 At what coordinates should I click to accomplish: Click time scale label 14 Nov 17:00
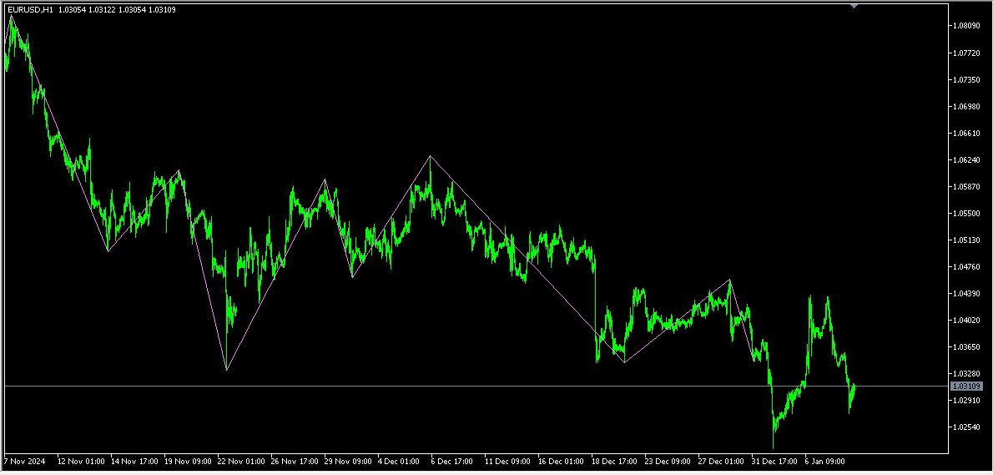click(134, 461)
